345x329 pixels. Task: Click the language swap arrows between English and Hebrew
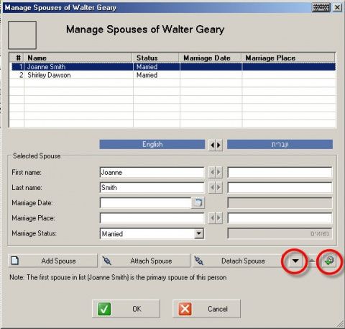click(216, 145)
